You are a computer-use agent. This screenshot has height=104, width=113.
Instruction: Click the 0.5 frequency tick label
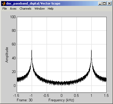point(76,96)
